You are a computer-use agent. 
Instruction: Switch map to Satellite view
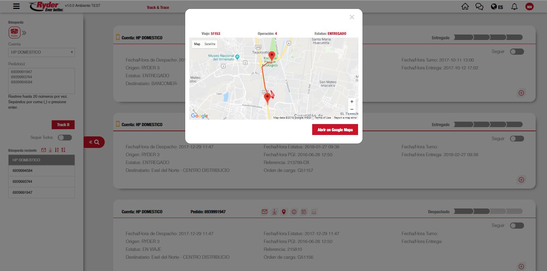click(210, 44)
